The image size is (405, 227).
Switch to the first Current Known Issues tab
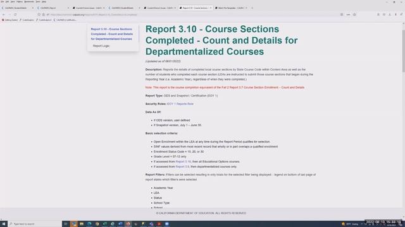89,8
